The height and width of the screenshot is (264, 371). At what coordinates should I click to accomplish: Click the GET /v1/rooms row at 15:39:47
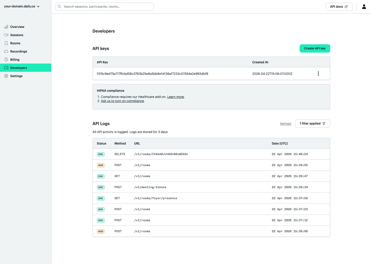point(211,176)
